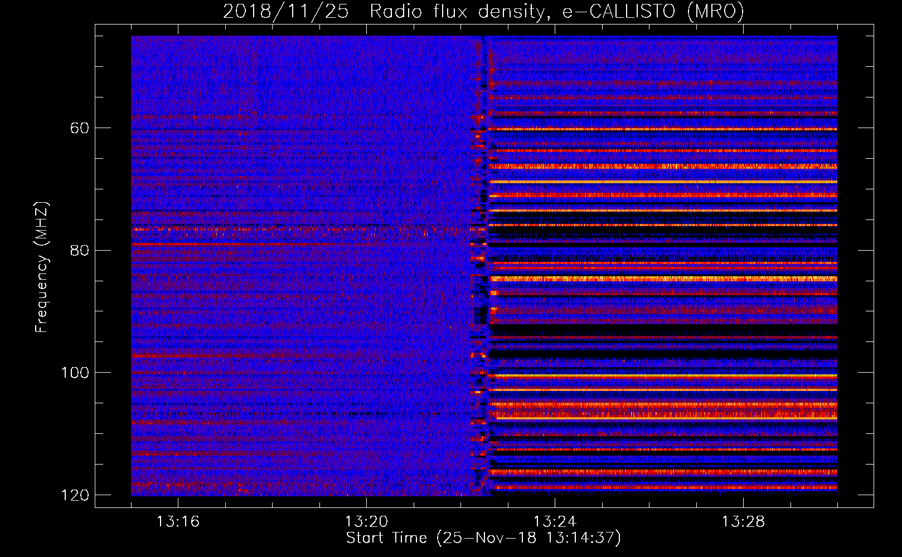This screenshot has width=902, height=557.
Task: Click the 'Frequency (MHZ)' axis label
Action: [42, 267]
